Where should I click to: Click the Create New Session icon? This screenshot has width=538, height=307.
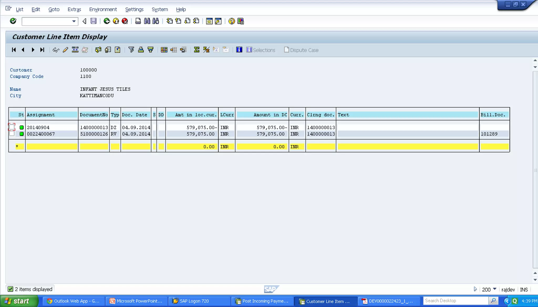click(209, 21)
